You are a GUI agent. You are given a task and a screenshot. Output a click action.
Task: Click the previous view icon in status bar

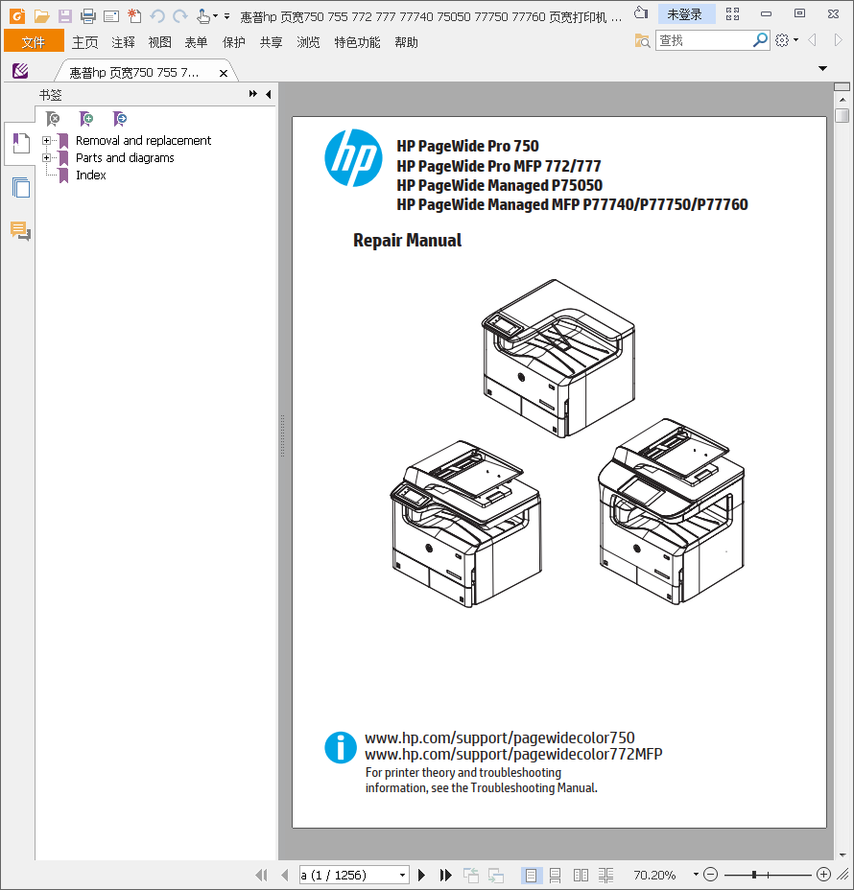[x=471, y=876]
